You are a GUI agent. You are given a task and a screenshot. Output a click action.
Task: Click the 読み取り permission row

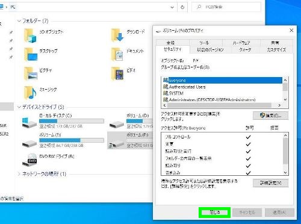coord(222,166)
